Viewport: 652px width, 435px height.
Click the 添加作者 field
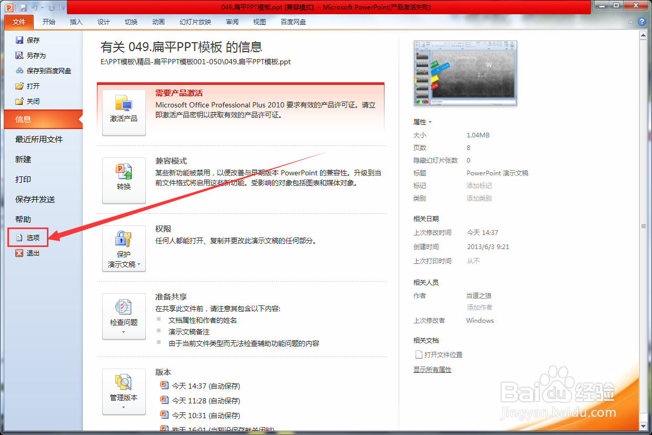coord(479,308)
